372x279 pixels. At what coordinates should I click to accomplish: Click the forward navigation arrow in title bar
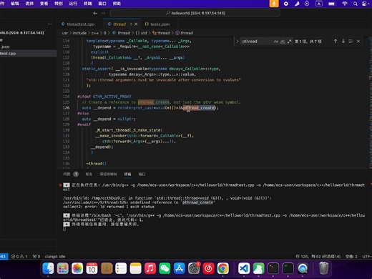click(103, 13)
